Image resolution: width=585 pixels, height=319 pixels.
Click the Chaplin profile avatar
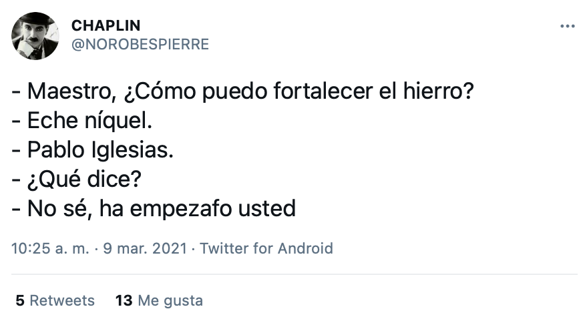tap(35, 36)
